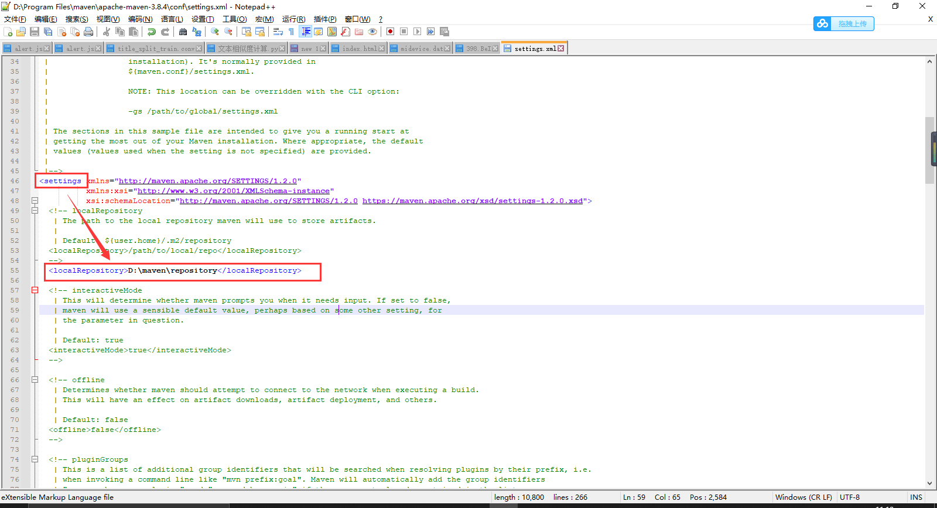This screenshot has width=937, height=508.
Task: Open the Replace dialog toolbar icon
Action: point(197,32)
